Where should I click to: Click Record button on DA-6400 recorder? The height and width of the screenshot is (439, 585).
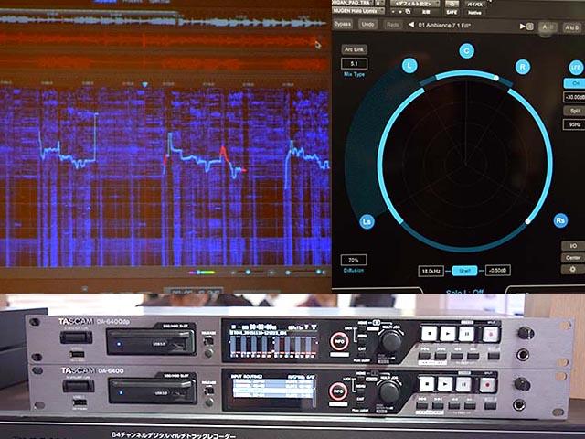[x=487, y=385]
